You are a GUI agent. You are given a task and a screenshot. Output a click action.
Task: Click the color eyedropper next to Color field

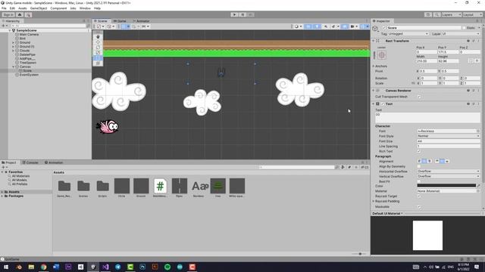coord(478,186)
